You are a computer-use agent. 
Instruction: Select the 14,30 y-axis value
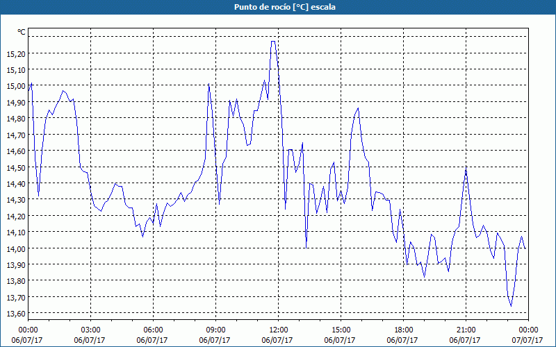coord(16,200)
